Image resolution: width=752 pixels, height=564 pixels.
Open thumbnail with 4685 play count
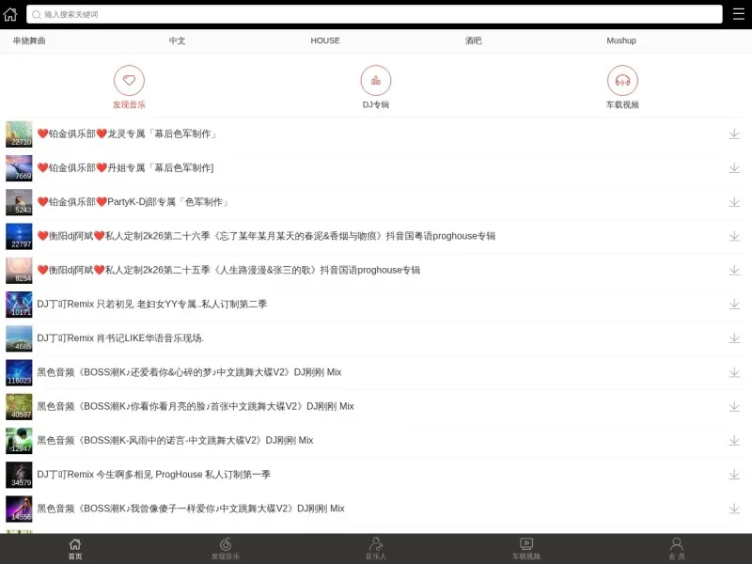click(x=19, y=338)
